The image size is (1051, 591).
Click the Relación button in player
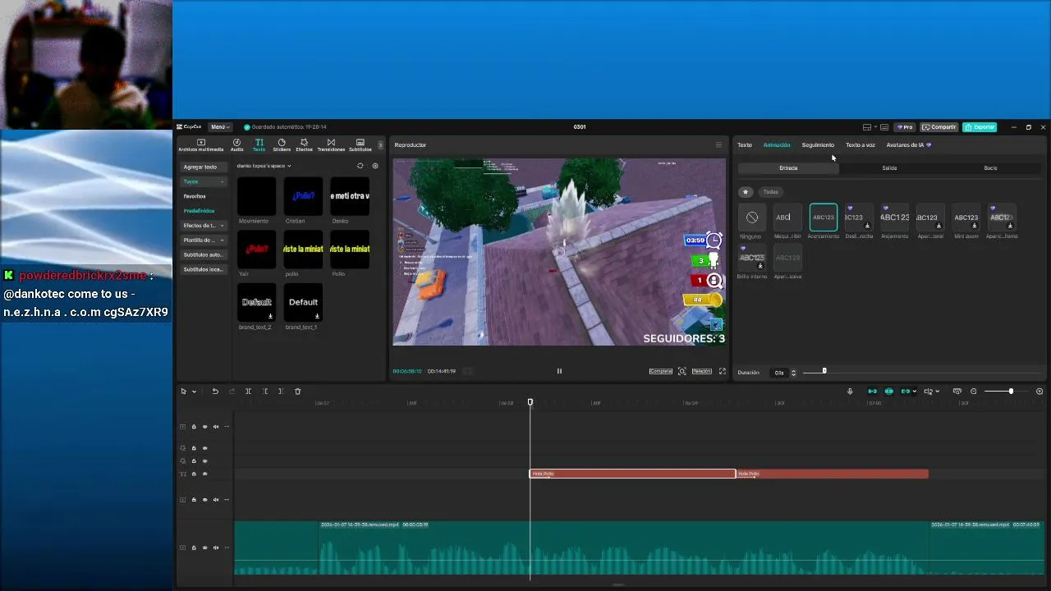pos(701,371)
